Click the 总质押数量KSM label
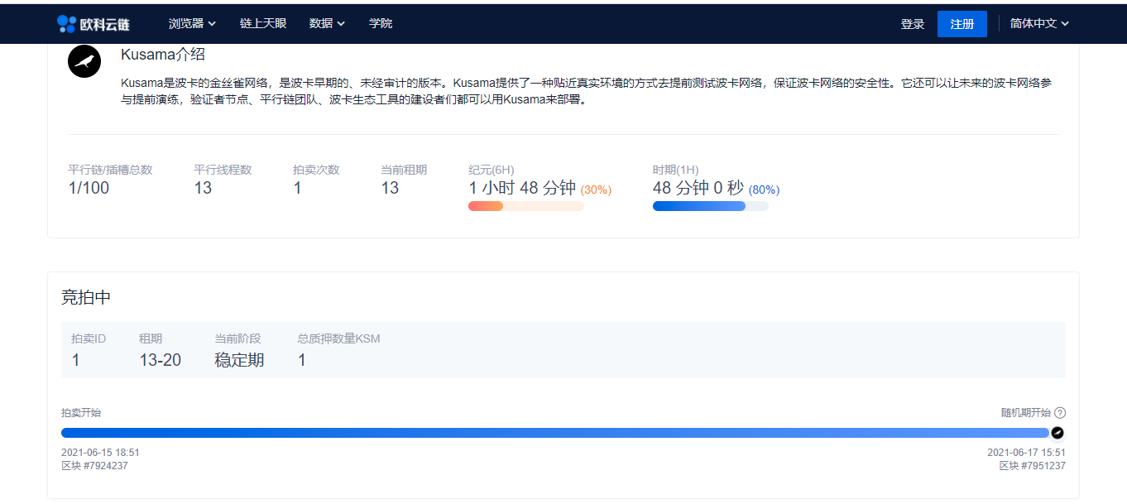 coord(339,338)
